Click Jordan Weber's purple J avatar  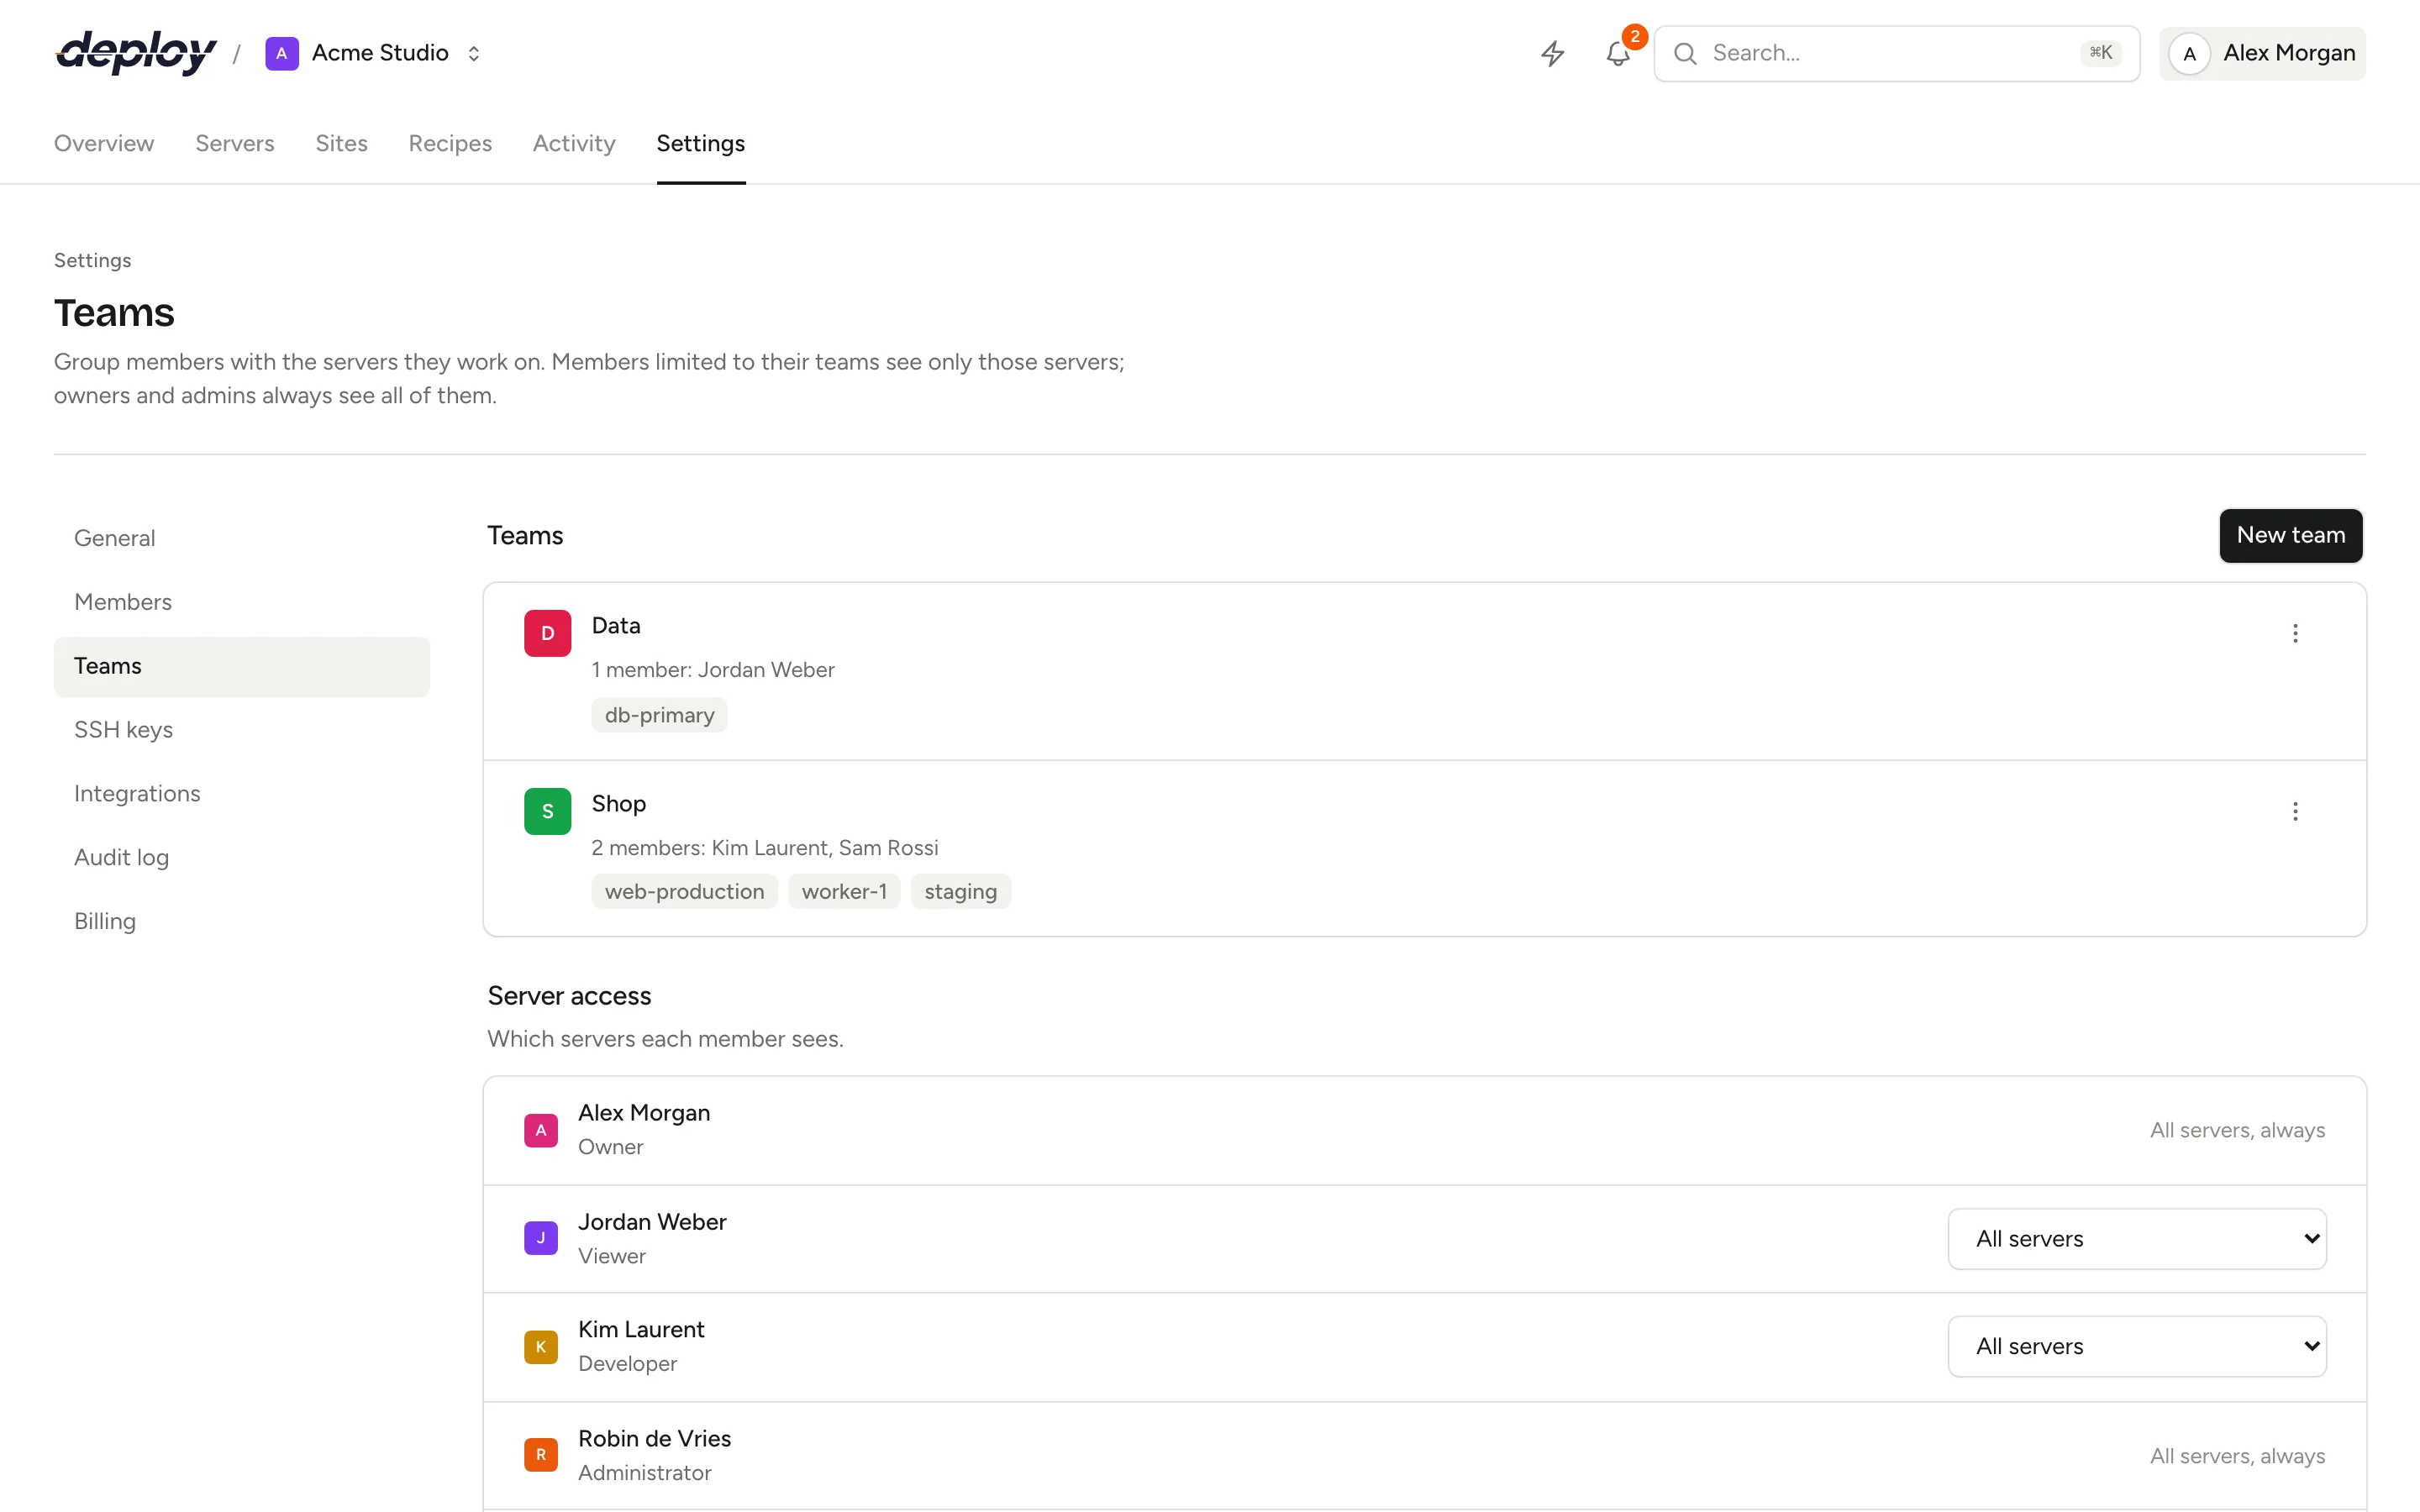click(541, 1238)
